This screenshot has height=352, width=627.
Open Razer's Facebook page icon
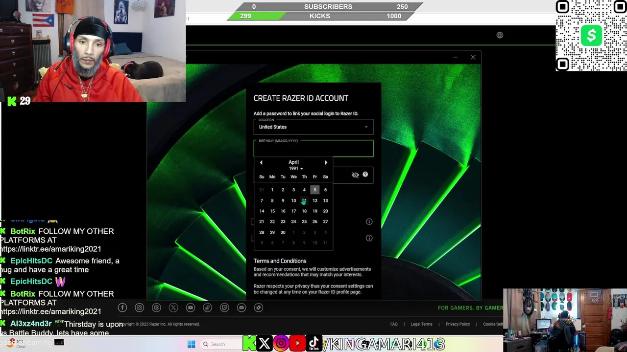coord(122,308)
